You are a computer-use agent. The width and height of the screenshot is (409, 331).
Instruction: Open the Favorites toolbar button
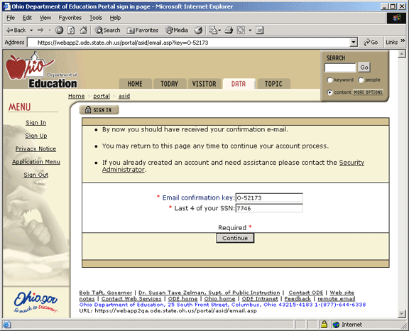[x=143, y=31]
